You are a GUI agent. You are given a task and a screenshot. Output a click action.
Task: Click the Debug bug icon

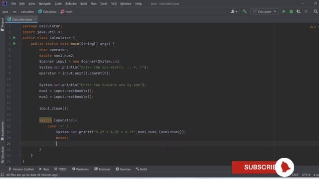pos(291,11)
